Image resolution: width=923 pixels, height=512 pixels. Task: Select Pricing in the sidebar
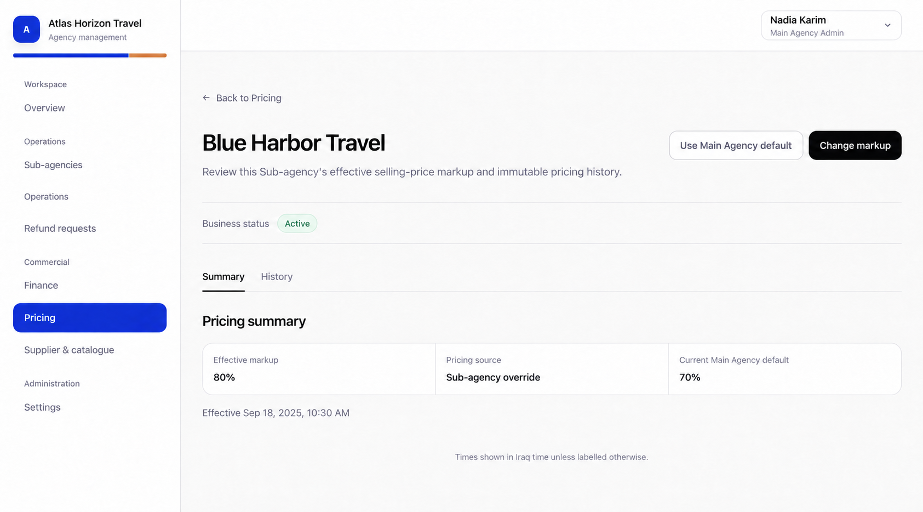[x=90, y=318]
